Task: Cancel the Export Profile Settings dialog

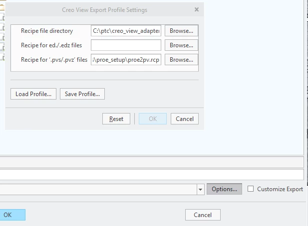Action: coord(185,118)
